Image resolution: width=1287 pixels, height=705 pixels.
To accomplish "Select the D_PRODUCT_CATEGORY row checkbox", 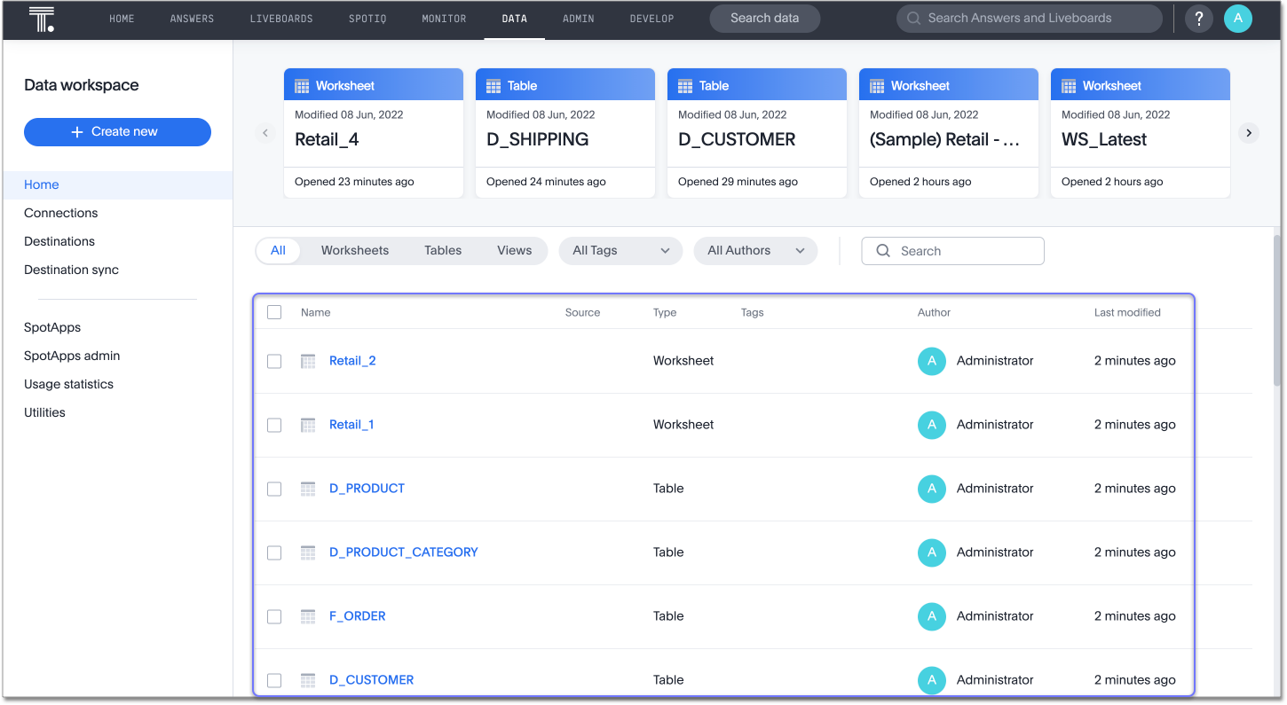I will (274, 552).
